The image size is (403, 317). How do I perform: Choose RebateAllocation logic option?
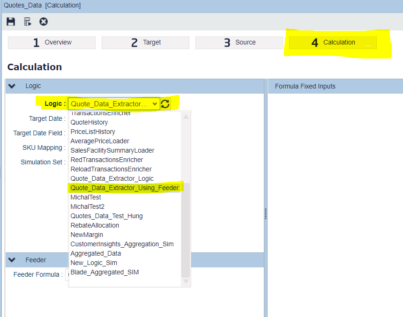[95, 225]
